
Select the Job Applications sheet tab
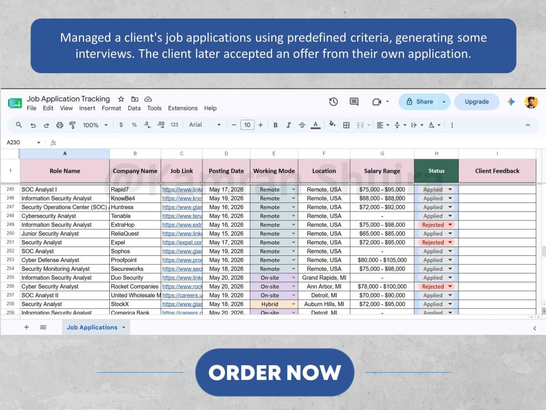(96, 327)
